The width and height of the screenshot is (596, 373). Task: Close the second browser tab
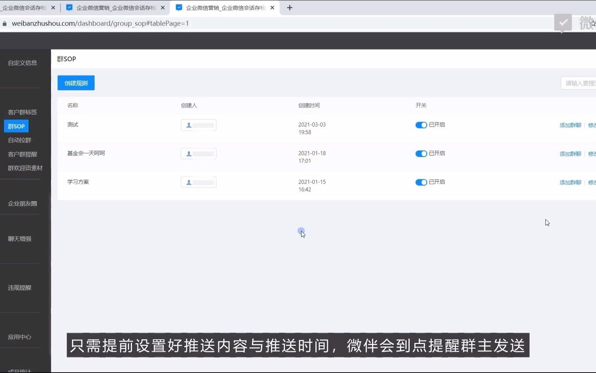(x=163, y=8)
